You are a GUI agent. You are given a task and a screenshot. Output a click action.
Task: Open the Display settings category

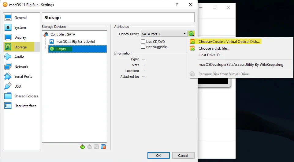click(x=21, y=37)
